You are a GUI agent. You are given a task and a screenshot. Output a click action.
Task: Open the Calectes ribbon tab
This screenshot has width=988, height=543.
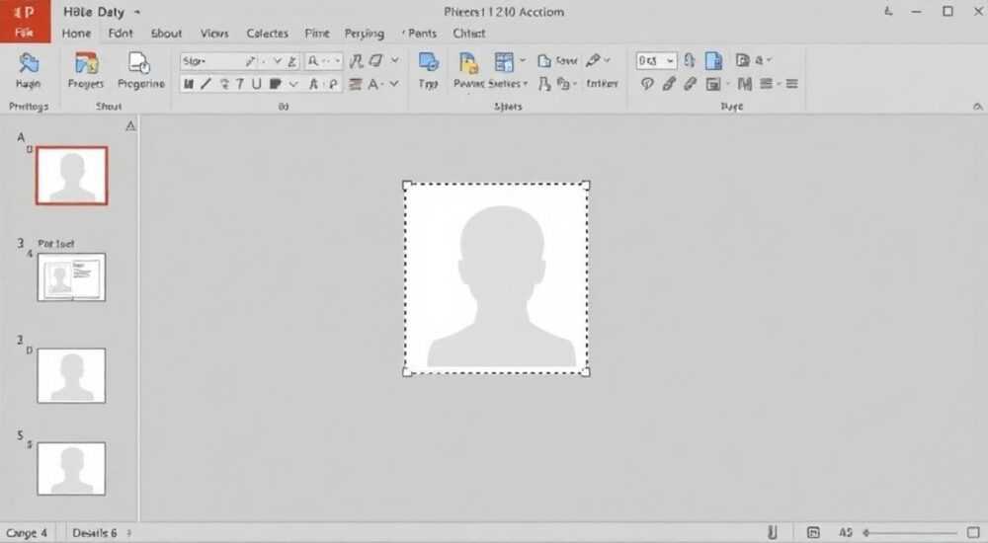(267, 34)
